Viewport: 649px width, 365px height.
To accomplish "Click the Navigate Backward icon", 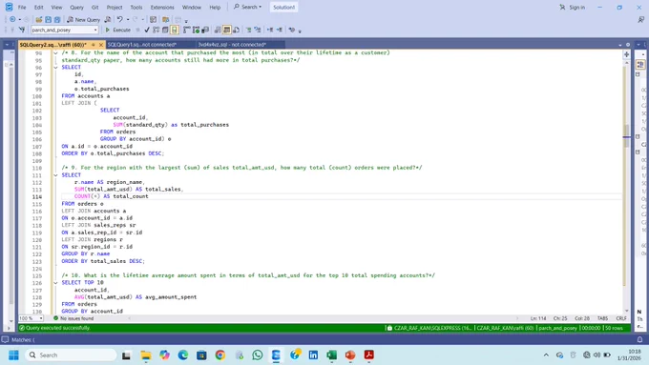I will pyautogui.click(x=12, y=19).
